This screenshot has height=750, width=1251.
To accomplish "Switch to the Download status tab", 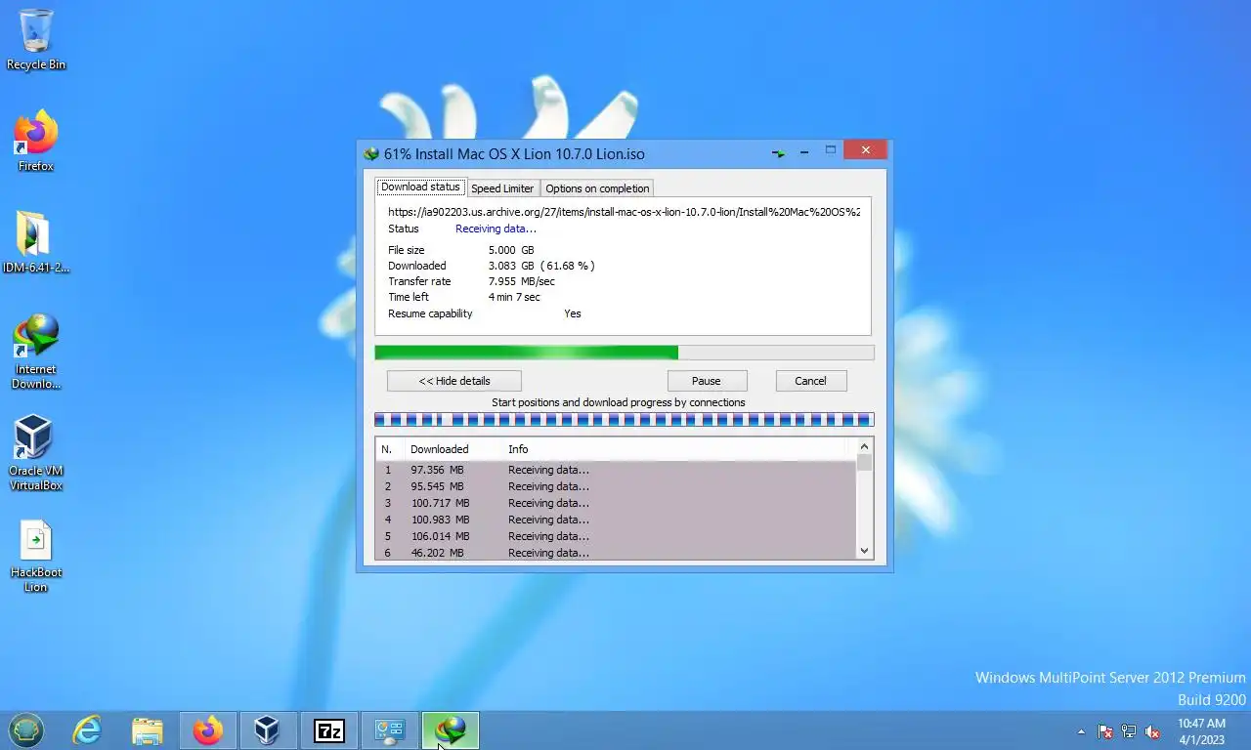I will (420, 187).
